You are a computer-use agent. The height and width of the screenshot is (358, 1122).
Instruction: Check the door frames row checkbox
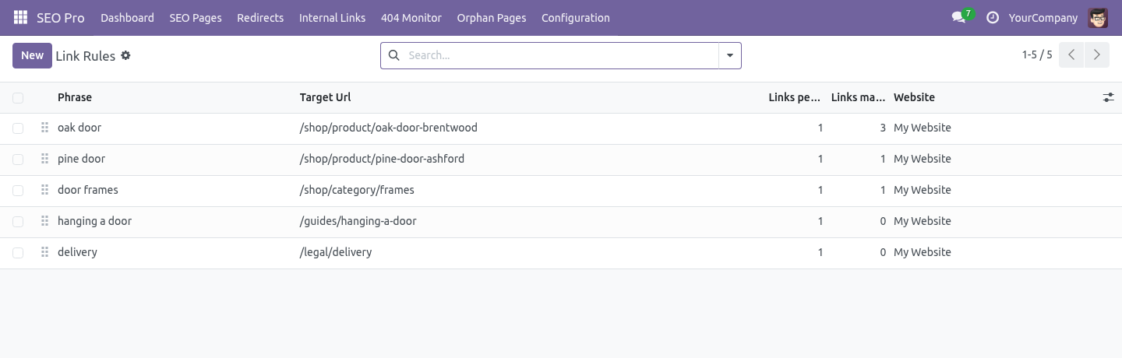point(18,190)
